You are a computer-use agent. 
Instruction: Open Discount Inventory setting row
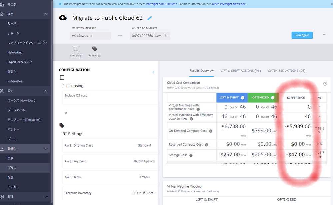[110, 193]
